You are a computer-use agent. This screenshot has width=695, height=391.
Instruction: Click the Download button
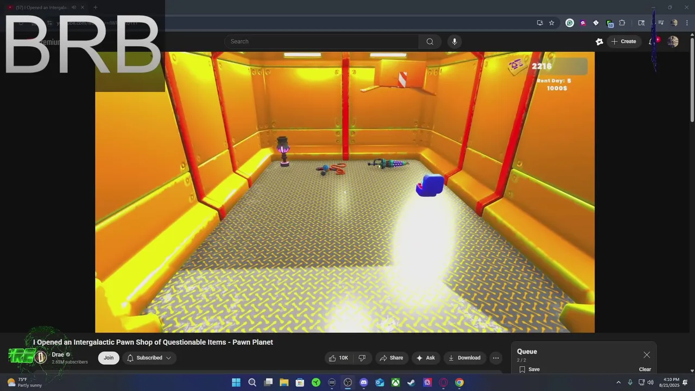(x=464, y=358)
